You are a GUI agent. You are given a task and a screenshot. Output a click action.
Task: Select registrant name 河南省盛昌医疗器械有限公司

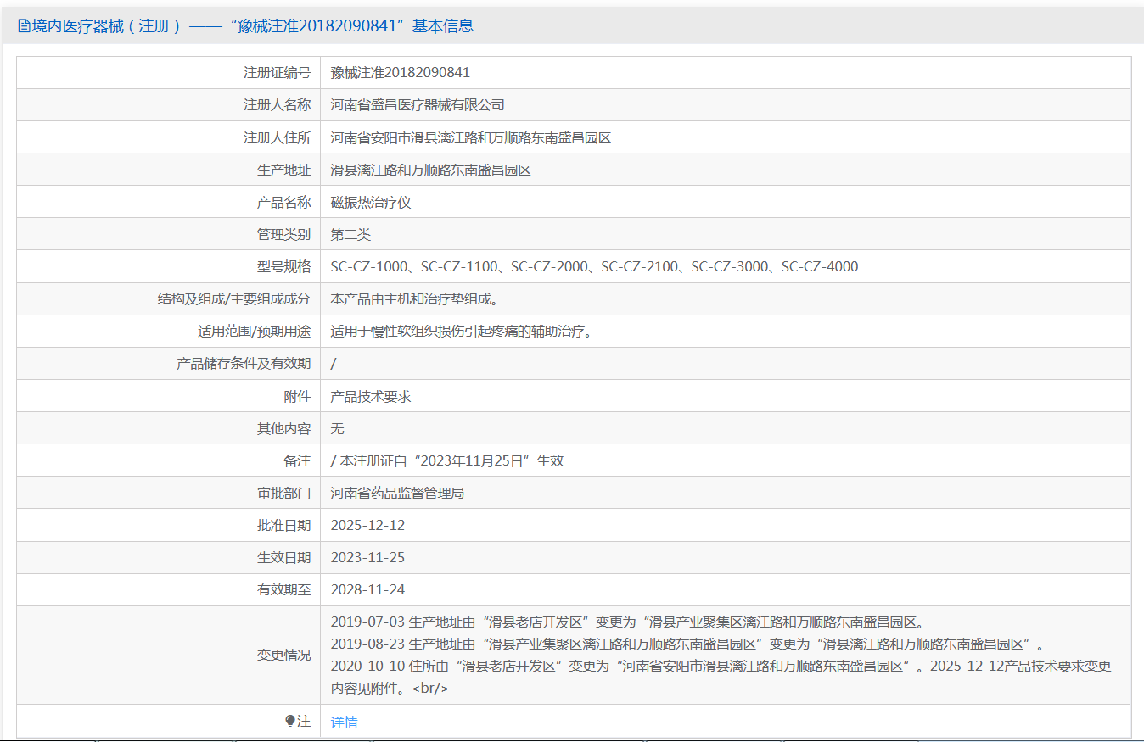tap(418, 105)
